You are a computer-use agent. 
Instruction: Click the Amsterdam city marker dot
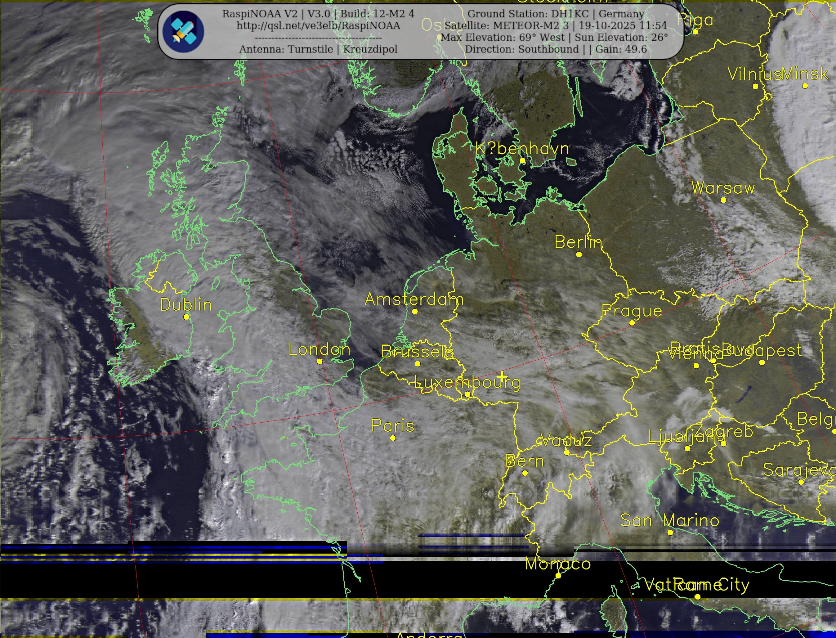[415, 312]
